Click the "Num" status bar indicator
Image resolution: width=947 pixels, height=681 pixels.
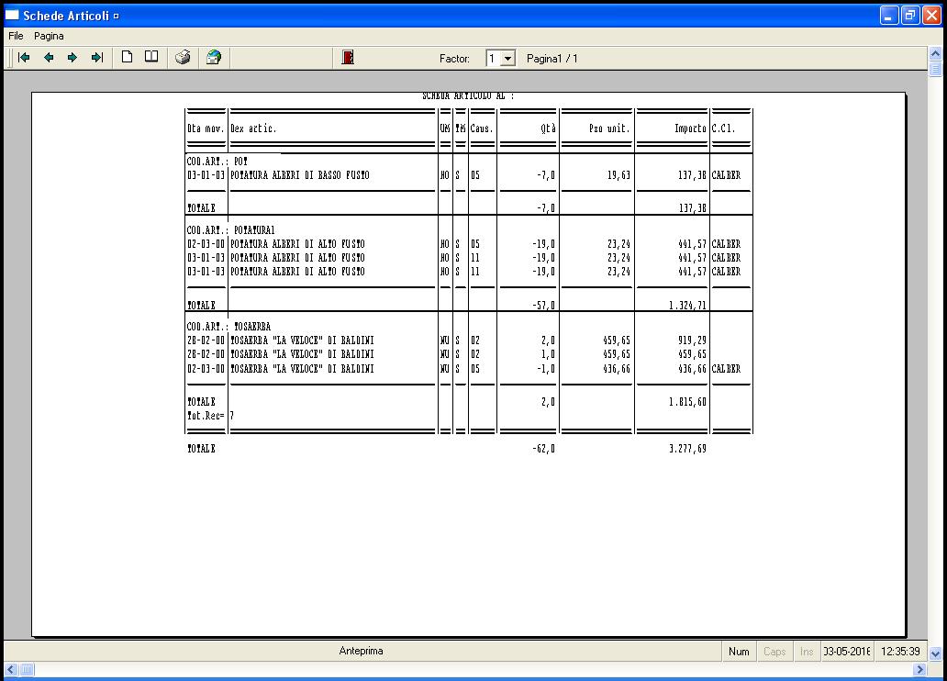pyautogui.click(x=739, y=652)
